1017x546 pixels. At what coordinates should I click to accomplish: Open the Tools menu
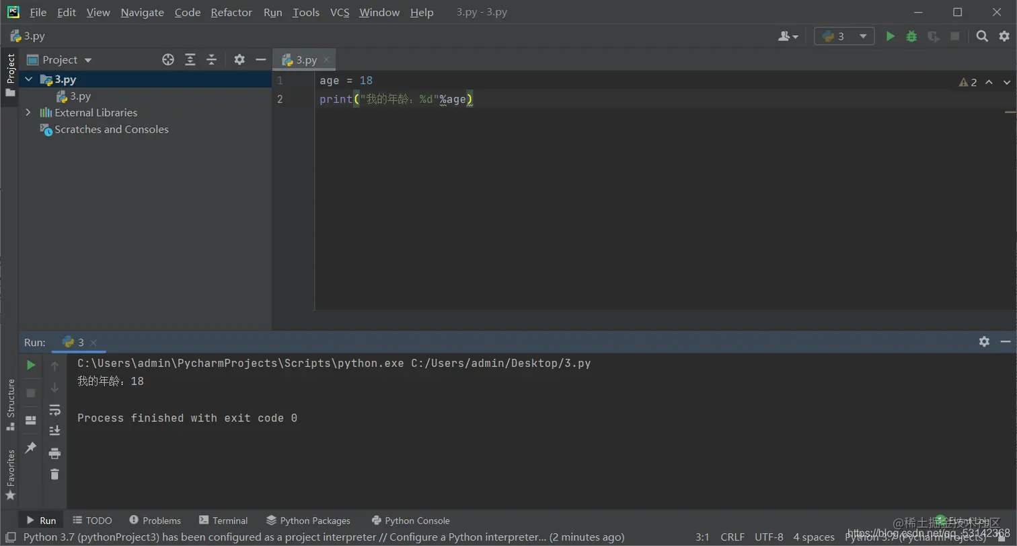[306, 12]
